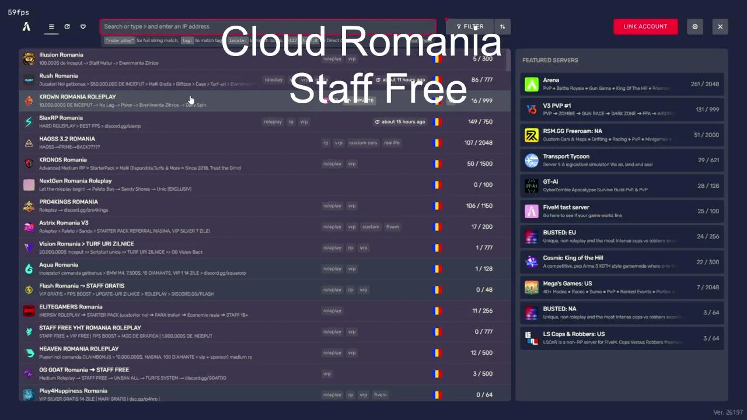This screenshot has width=747, height=420.
Task: Click the FEATURED SERVERS heading
Action: click(550, 60)
